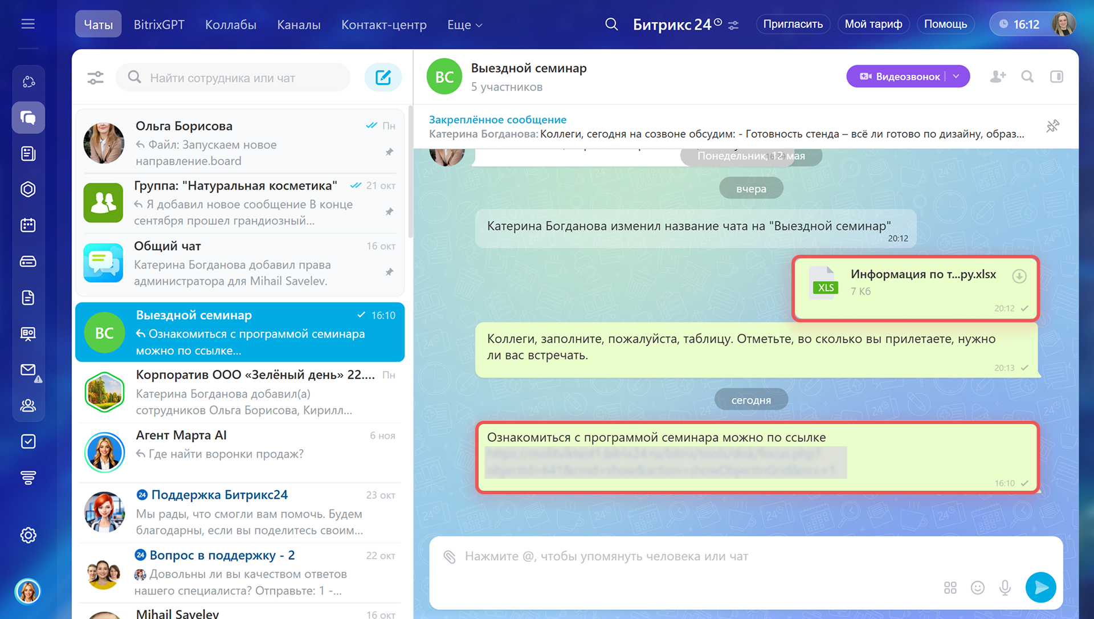Click the new chat compose icon
Screen dimensions: 1094x619
383,78
